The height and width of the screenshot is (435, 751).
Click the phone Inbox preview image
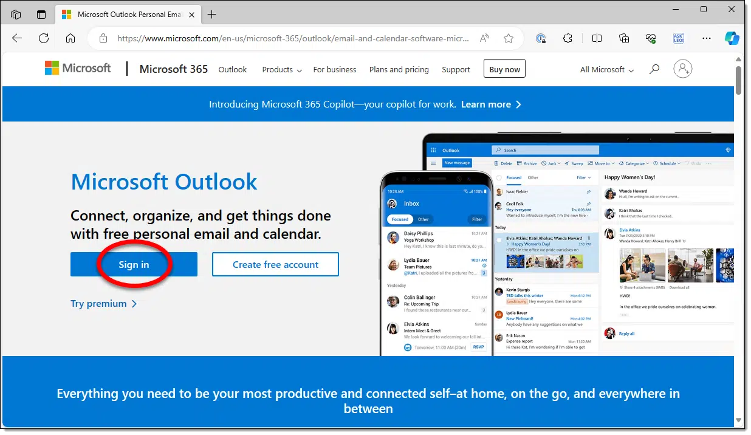point(436,263)
